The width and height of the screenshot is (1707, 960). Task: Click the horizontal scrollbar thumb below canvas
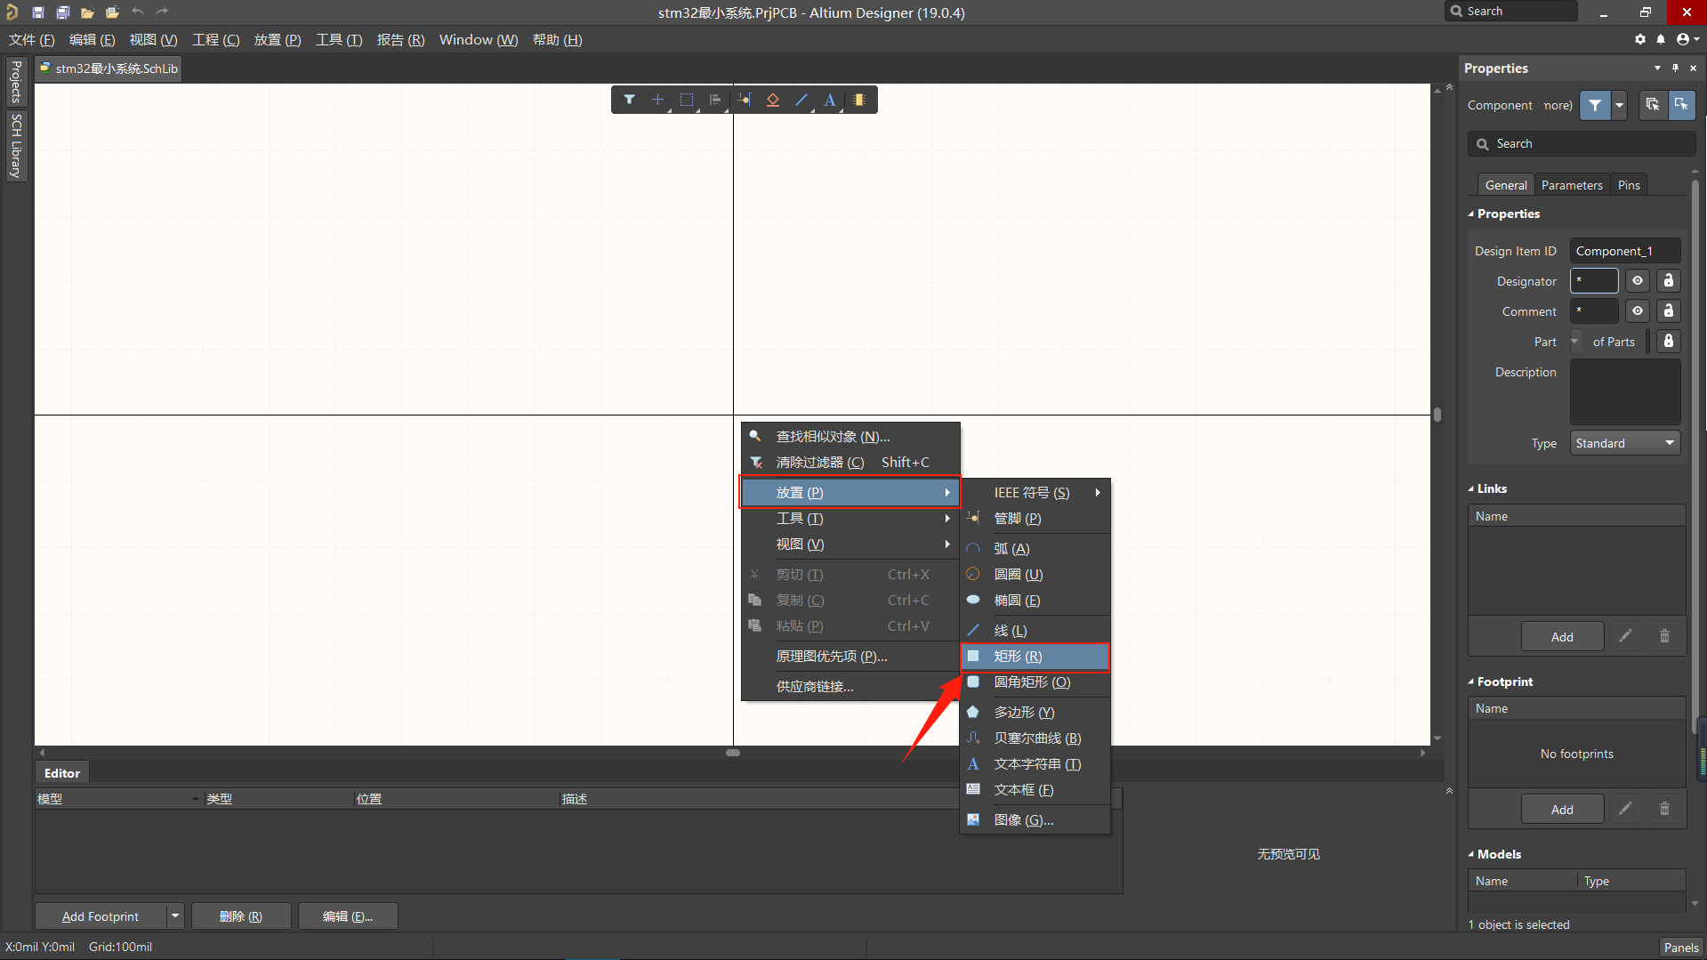point(733,753)
